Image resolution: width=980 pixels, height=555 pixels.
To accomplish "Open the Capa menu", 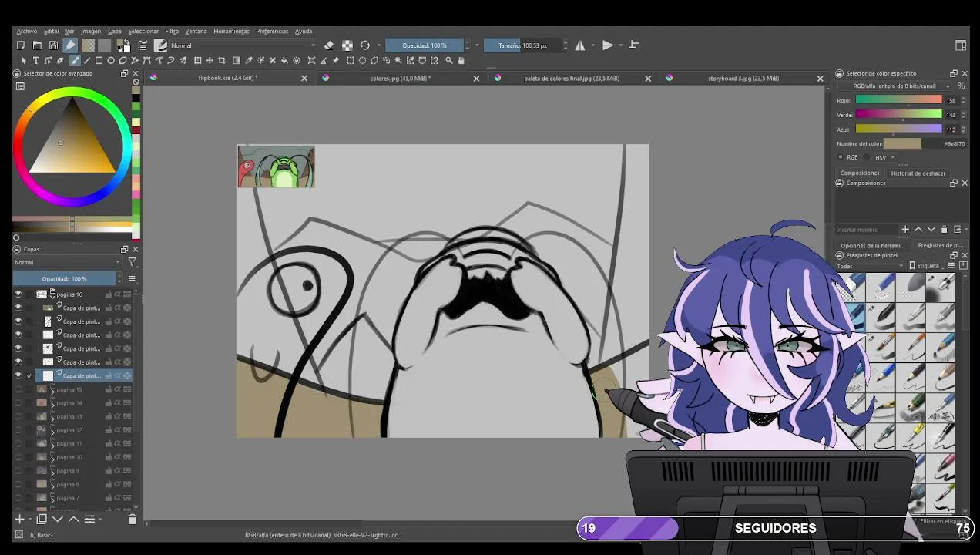I will (114, 31).
